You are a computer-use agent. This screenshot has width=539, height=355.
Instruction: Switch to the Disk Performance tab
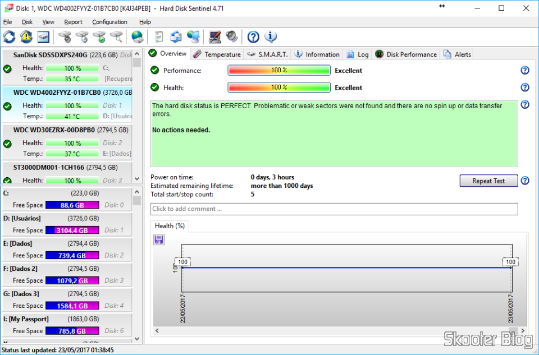pyautogui.click(x=406, y=54)
